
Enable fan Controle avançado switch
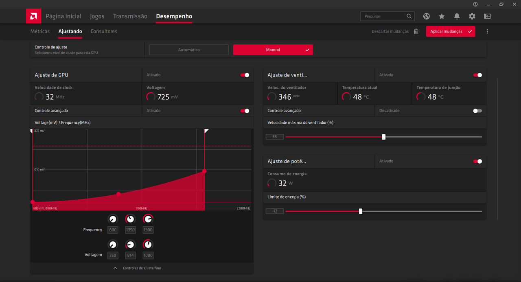pyautogui.click(x=477, y=111)
